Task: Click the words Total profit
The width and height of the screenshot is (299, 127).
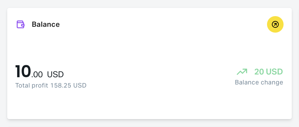Action: pyautogui.click(x=32, y=85)
